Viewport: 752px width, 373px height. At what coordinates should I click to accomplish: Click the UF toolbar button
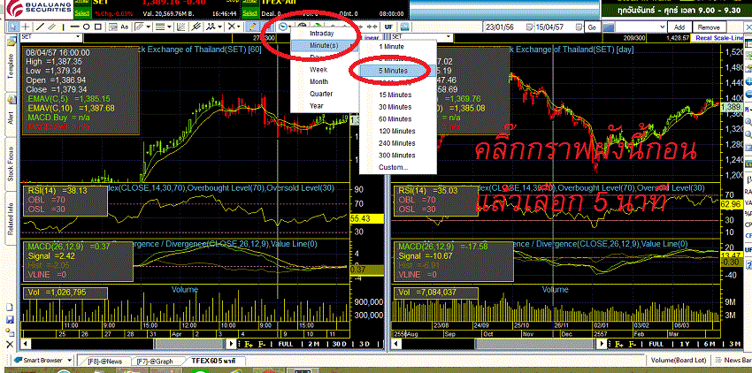(388, 27)
